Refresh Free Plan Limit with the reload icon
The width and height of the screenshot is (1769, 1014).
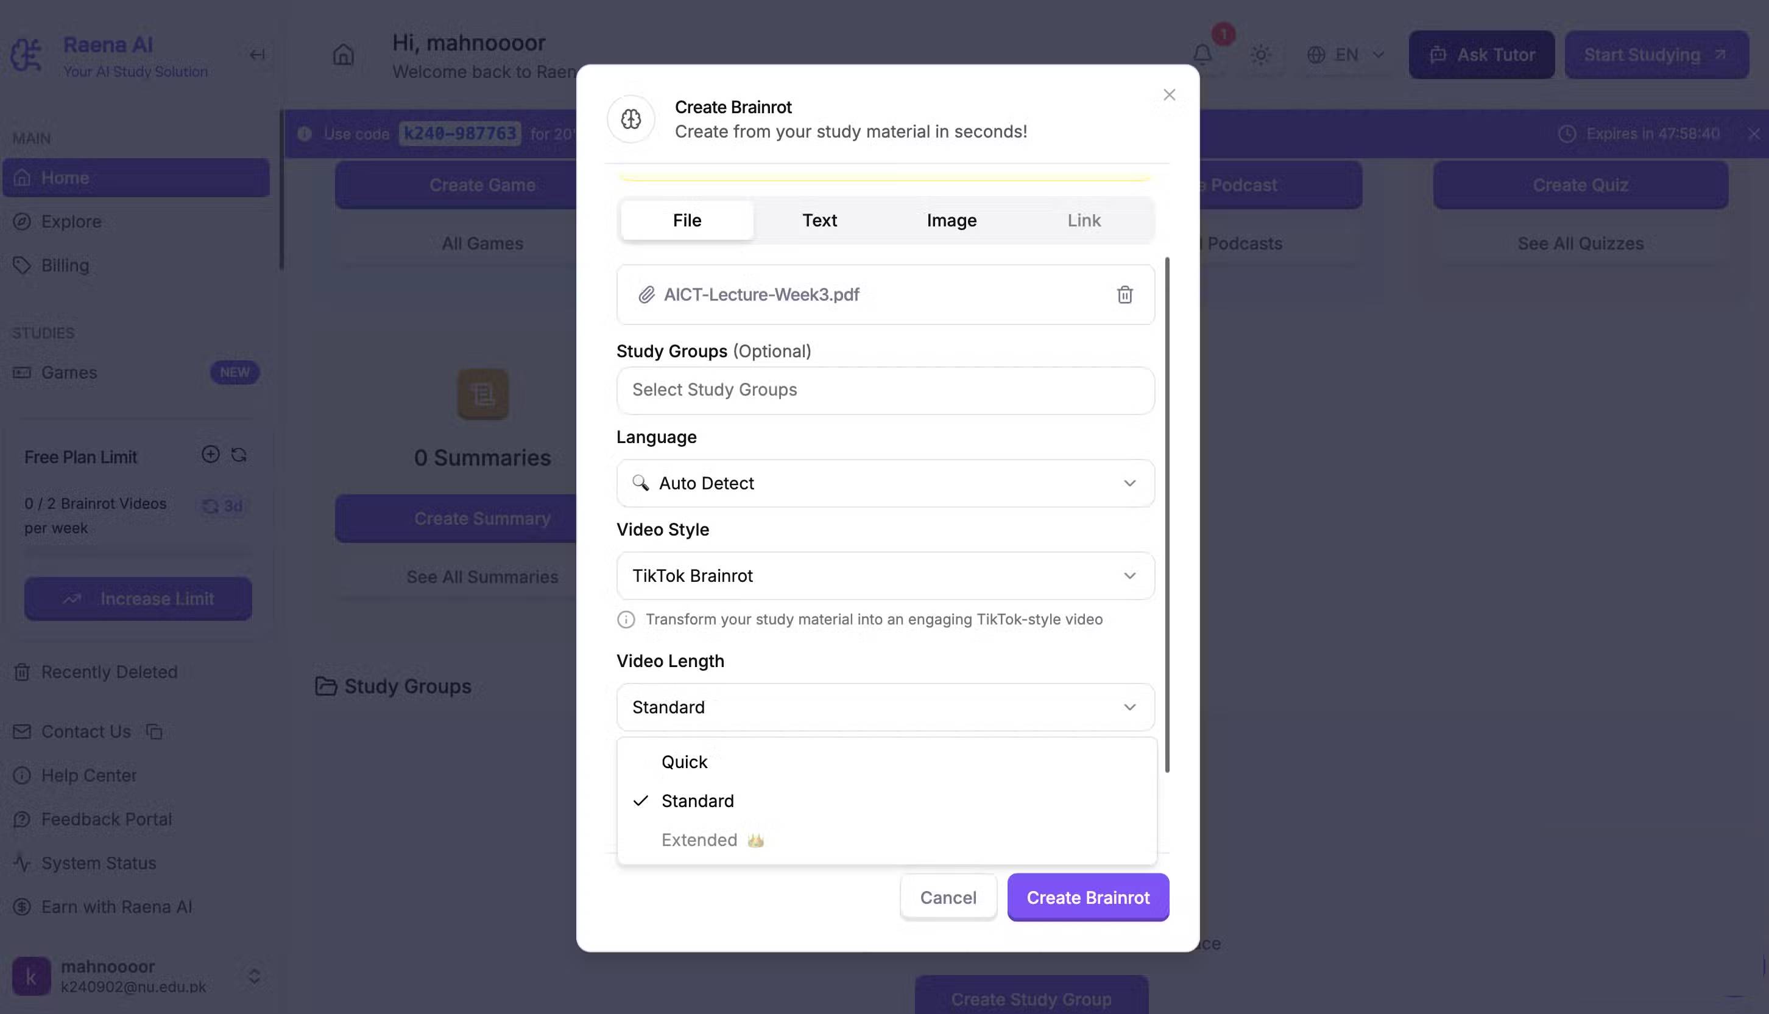(238, 455)
